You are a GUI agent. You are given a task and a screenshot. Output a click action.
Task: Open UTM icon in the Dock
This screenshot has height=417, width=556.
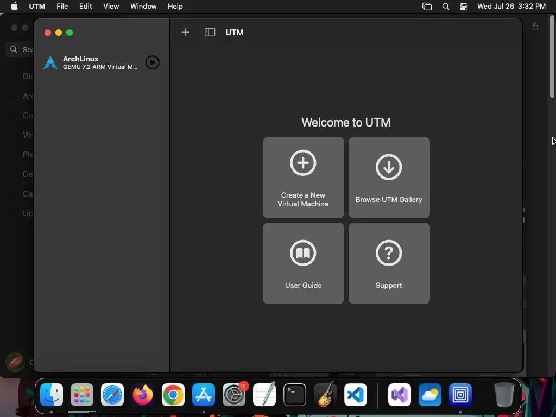(460, 395)
